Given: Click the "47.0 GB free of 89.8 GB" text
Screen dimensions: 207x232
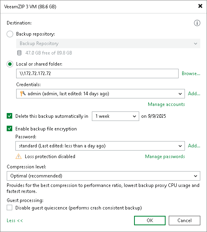Looking at the screenshot, I should pyautogui.click(x=49, y=53).
